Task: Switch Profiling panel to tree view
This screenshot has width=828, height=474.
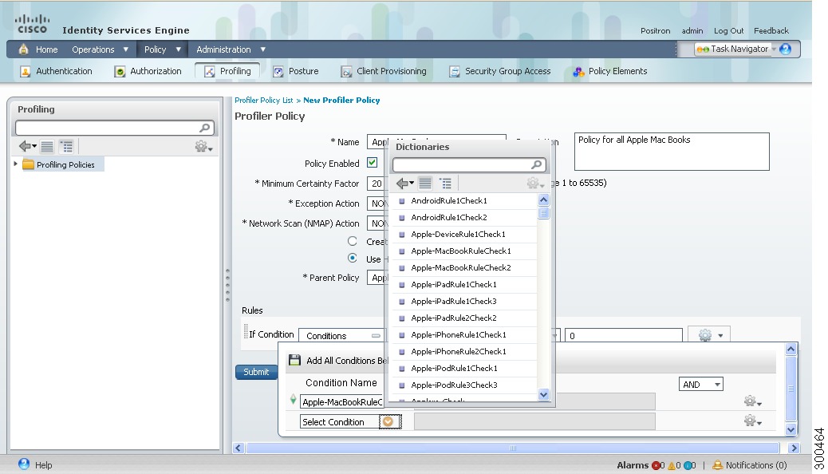Action: [66, 146]
